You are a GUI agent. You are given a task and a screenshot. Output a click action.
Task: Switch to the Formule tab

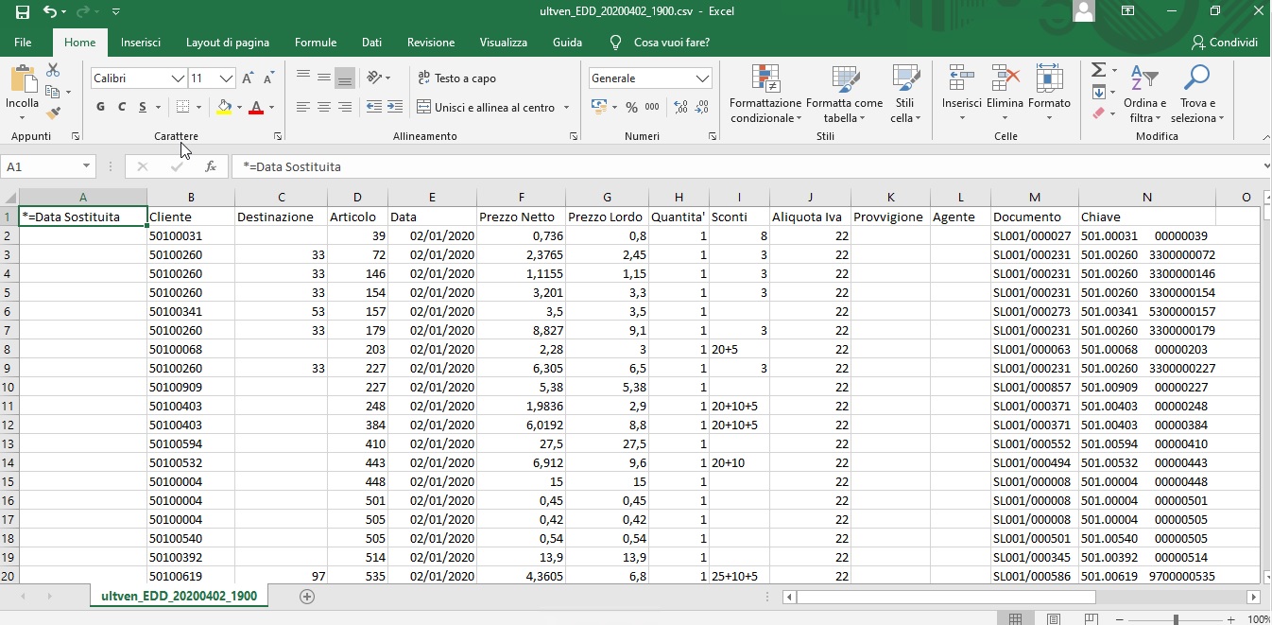pos(316,43)
